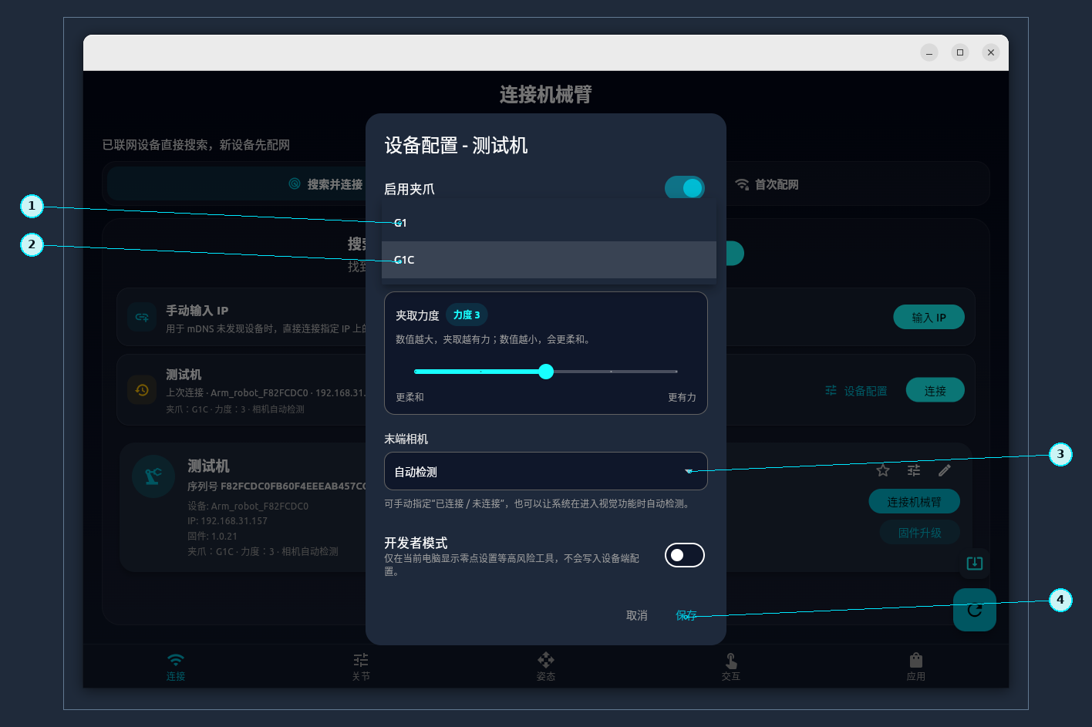Maximize the application window
1092x727 pixels.
(x=960, y=52)
